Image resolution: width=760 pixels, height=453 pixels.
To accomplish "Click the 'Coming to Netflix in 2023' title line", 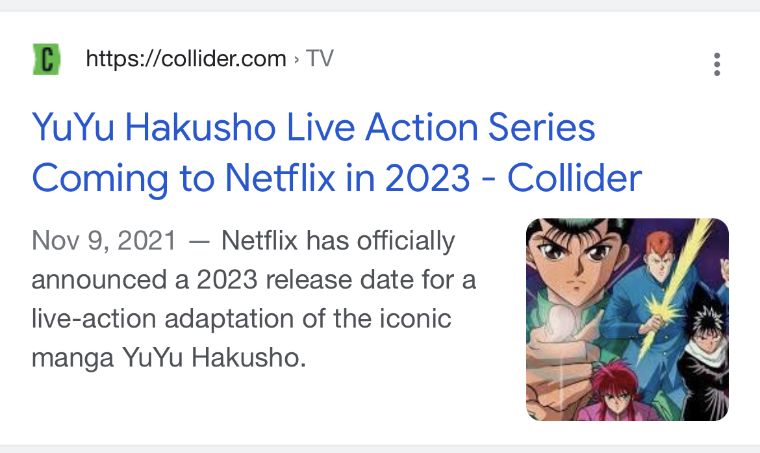I will (x=251, y=178).
